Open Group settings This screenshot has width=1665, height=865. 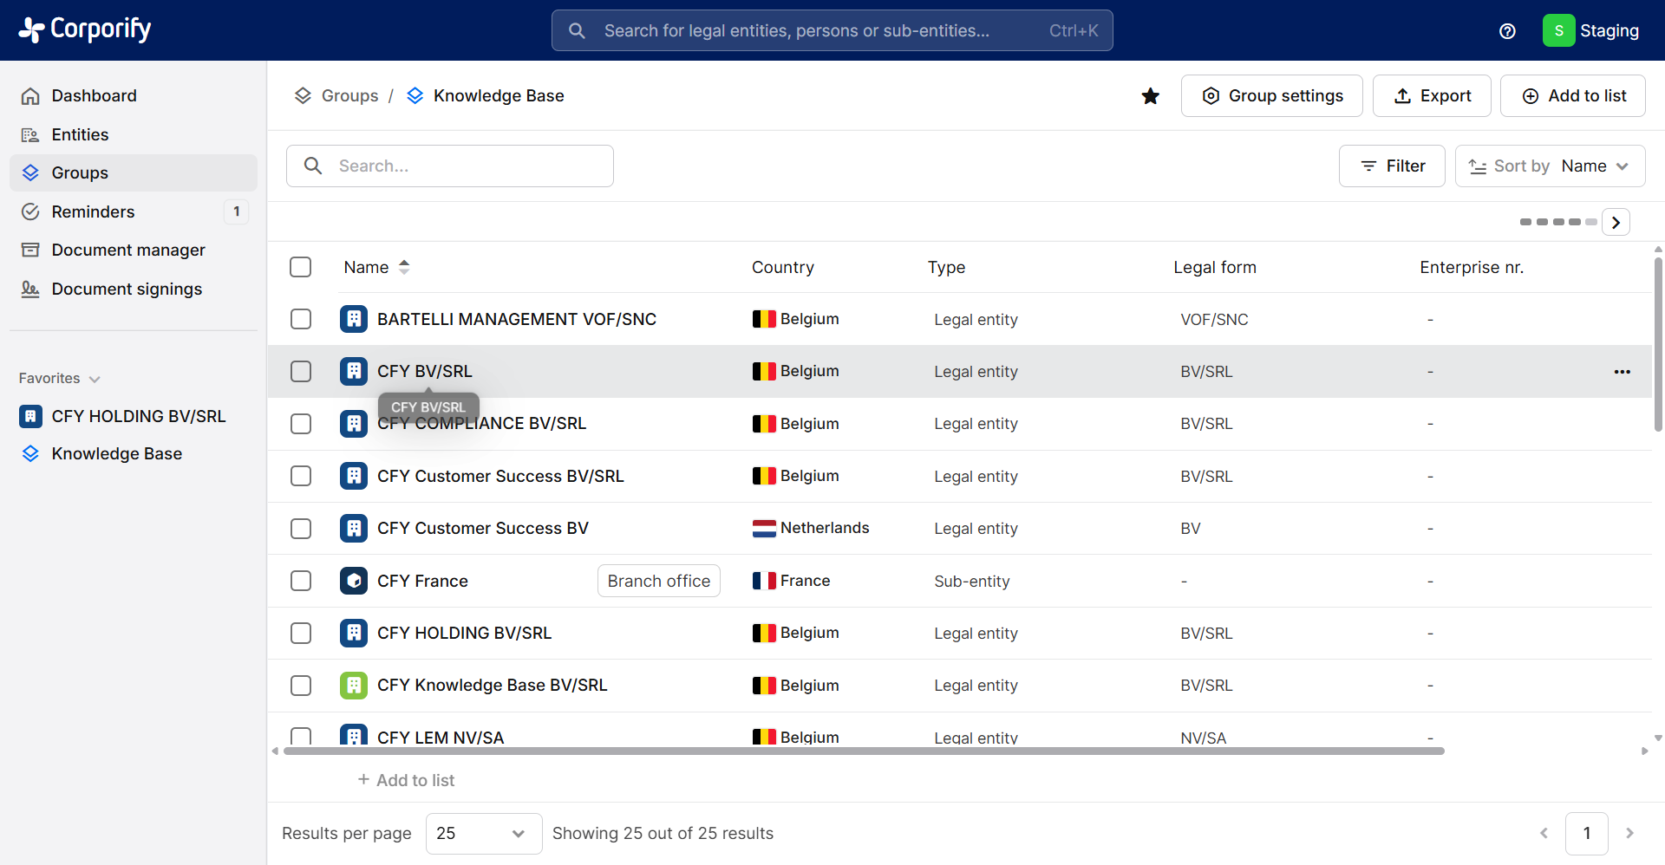(1271, 96)
